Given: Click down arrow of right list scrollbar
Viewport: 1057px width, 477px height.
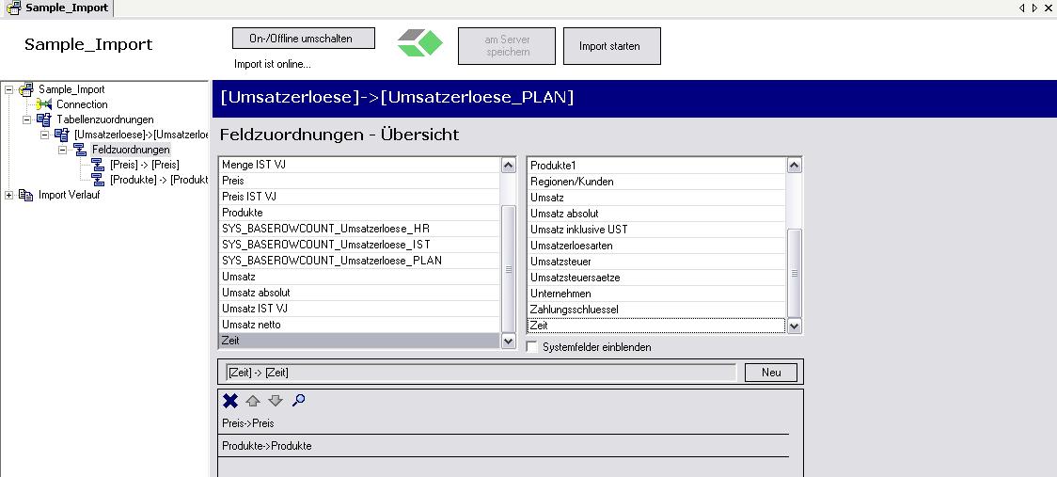Looking at the screenshot, I should click(x=794, y=326).
